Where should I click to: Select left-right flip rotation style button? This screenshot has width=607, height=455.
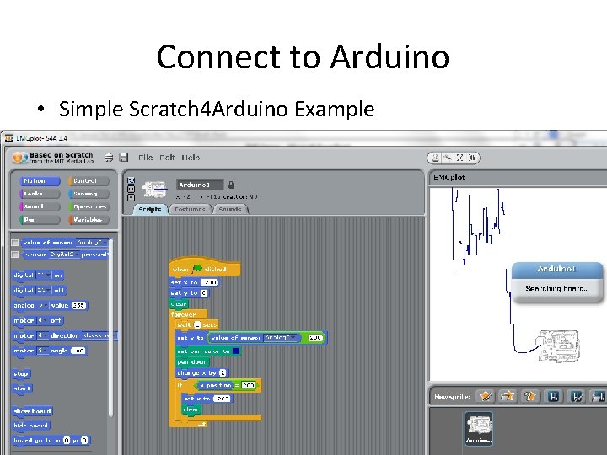(131, 189)
